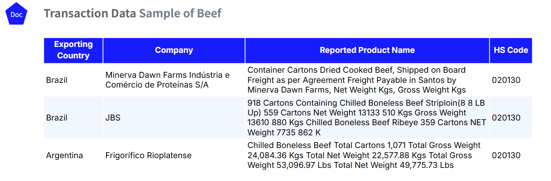Select the Company column header

[x=174, y=50]
